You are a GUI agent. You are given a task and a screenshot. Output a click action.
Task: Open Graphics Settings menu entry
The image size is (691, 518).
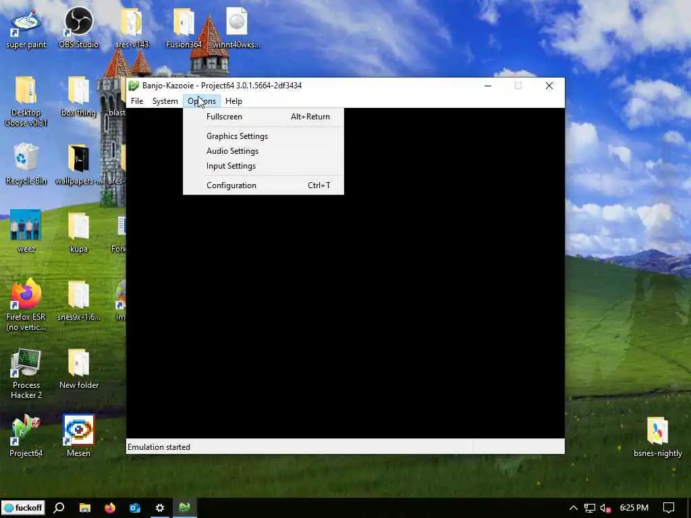click(264, 136)
